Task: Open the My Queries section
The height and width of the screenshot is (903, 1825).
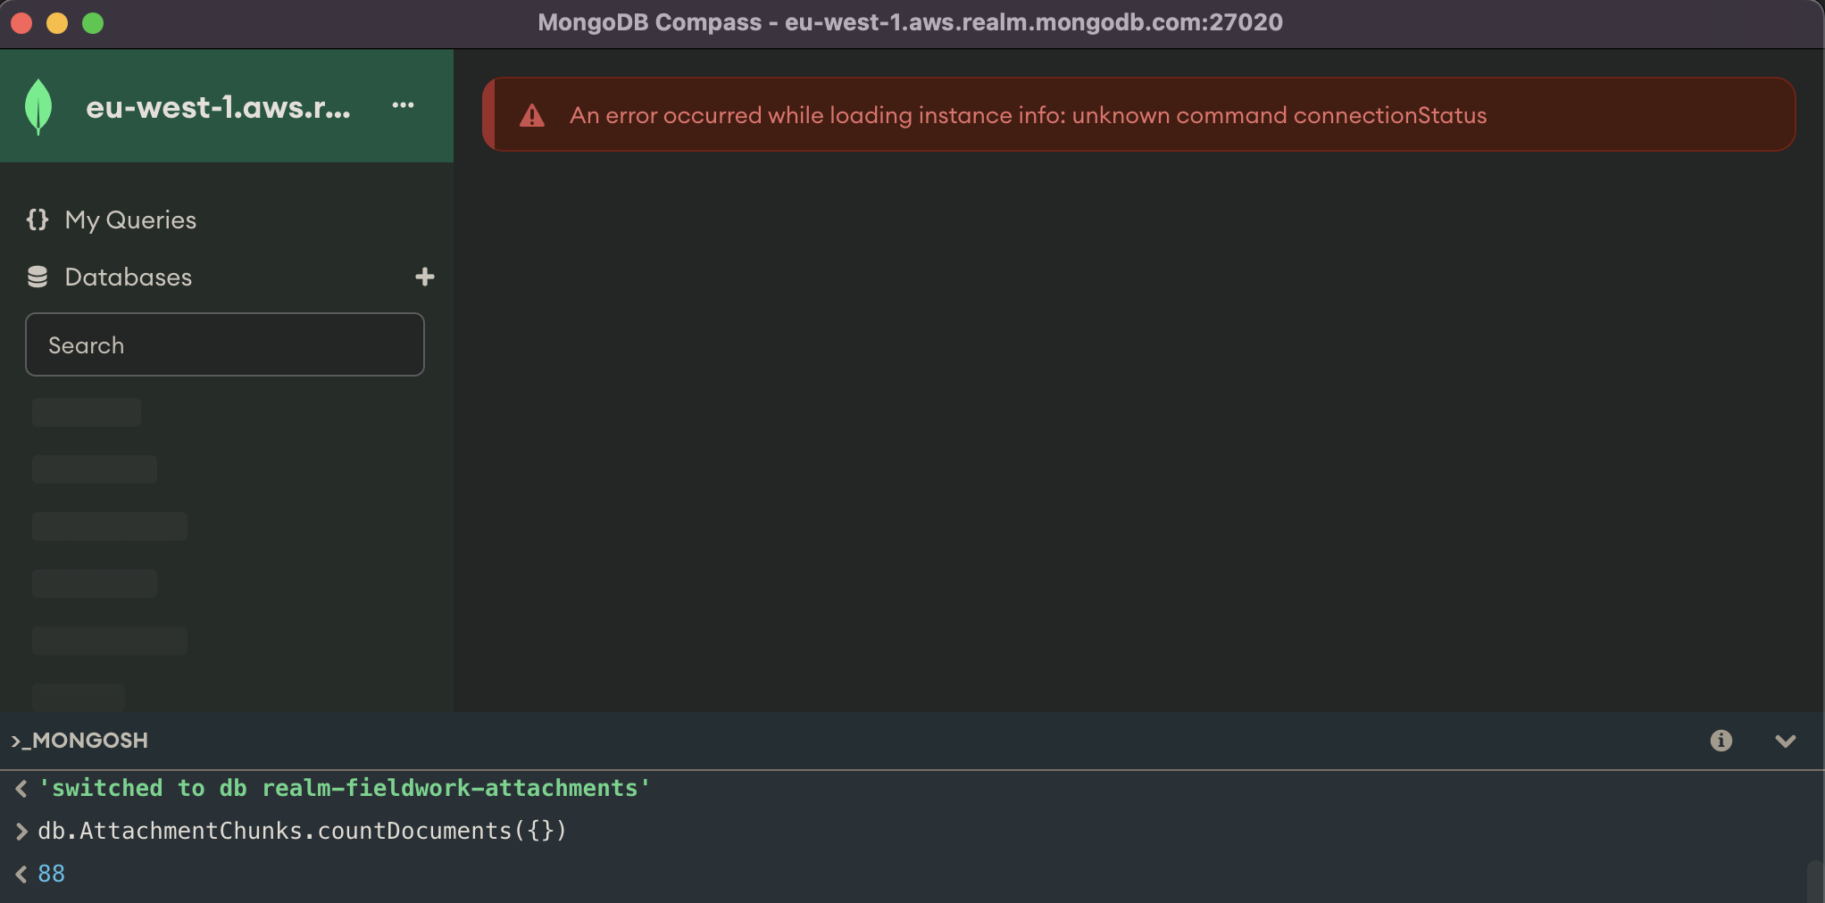Action: click(130, 220)
